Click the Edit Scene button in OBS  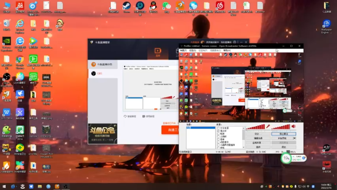(258, 138)
